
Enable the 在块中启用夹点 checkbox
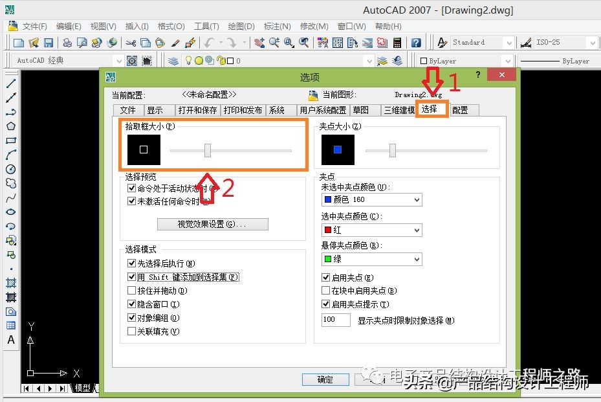click(x=326, y=291)
